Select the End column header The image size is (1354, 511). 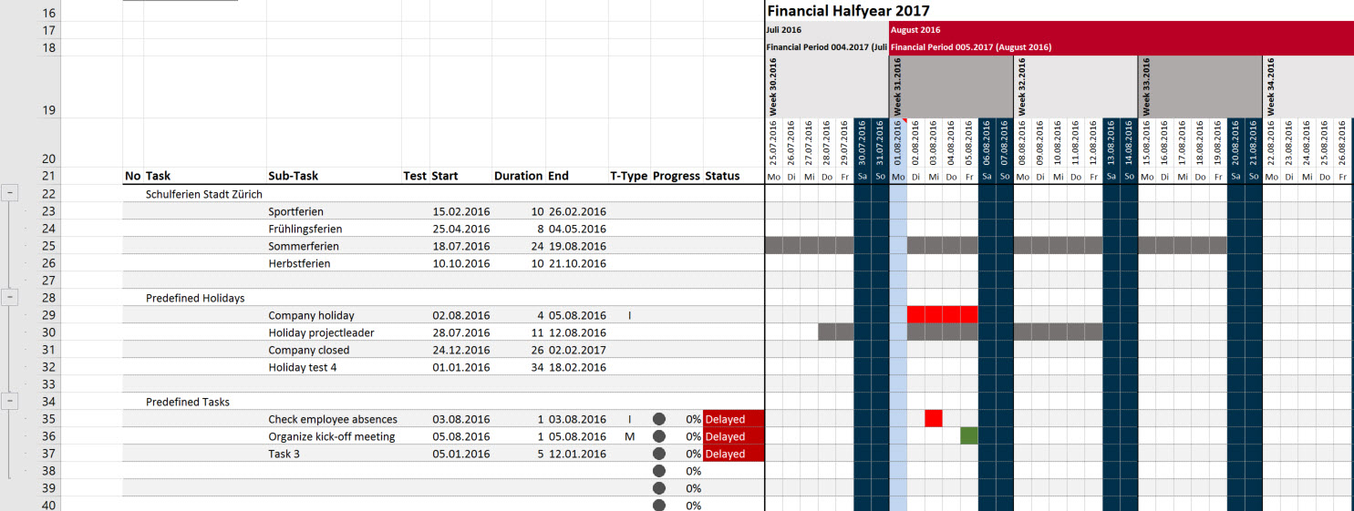coord(558,176)
